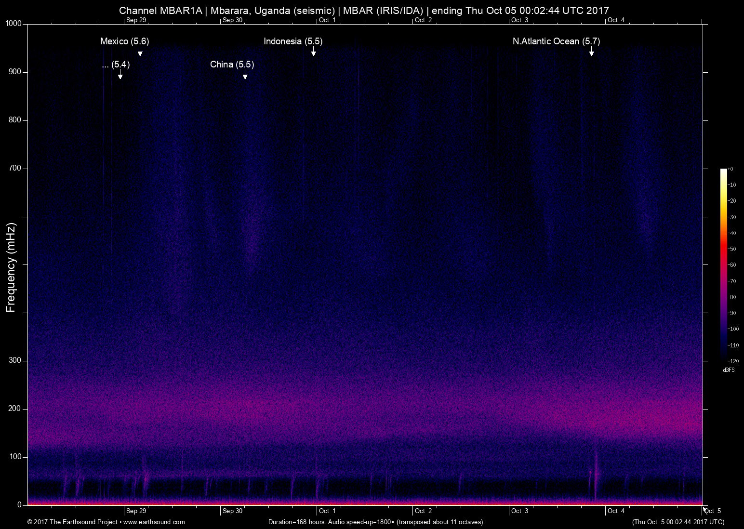Click the 1000 mHz tick on frequency axis
The height and width of the screenshot is (529, 744).
tap(13, 24)
